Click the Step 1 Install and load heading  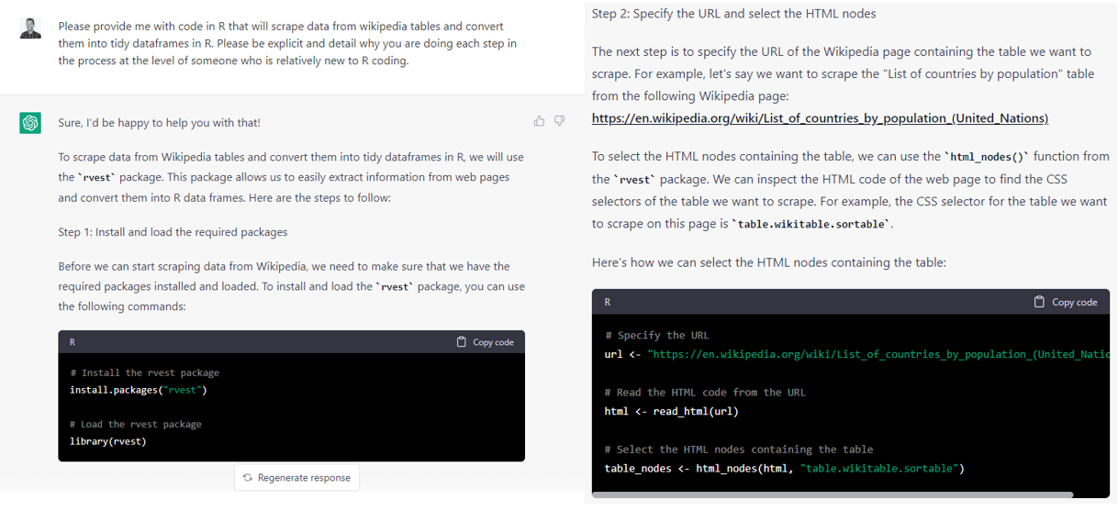[x=173, y=232]
